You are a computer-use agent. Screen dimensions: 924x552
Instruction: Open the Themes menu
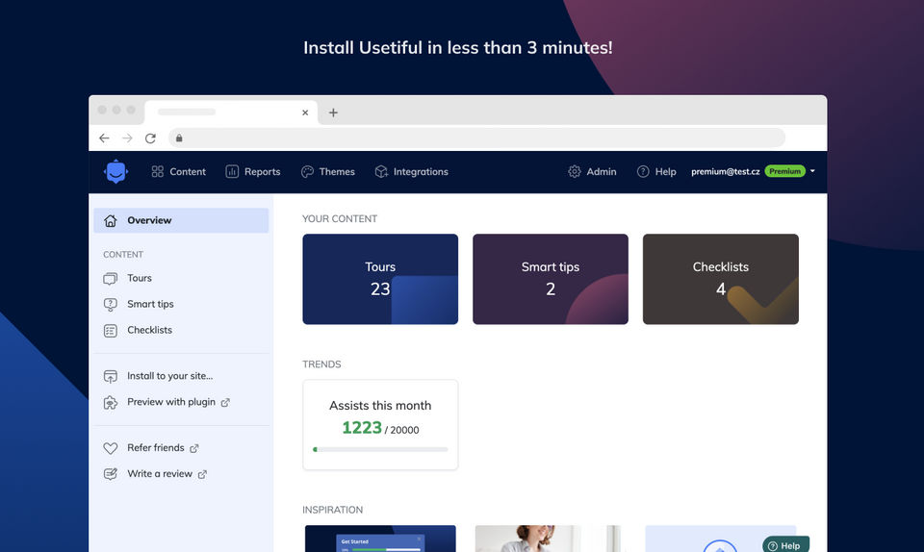click(x=327, y=171)
